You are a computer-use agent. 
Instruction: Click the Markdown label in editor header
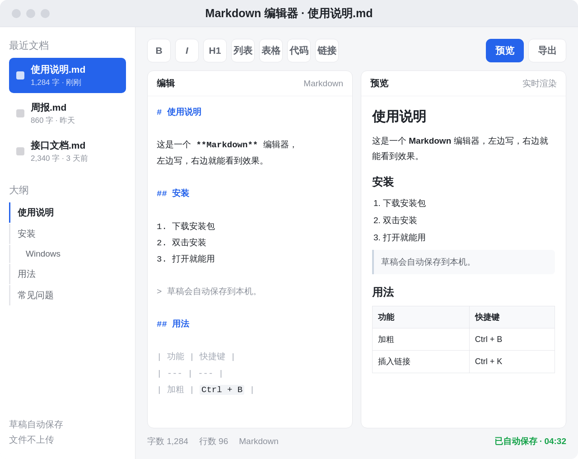tap(323, 84)
